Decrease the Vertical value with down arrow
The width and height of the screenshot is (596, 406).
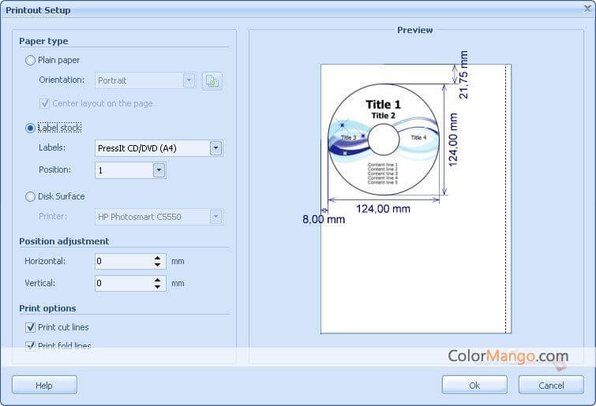158,287
